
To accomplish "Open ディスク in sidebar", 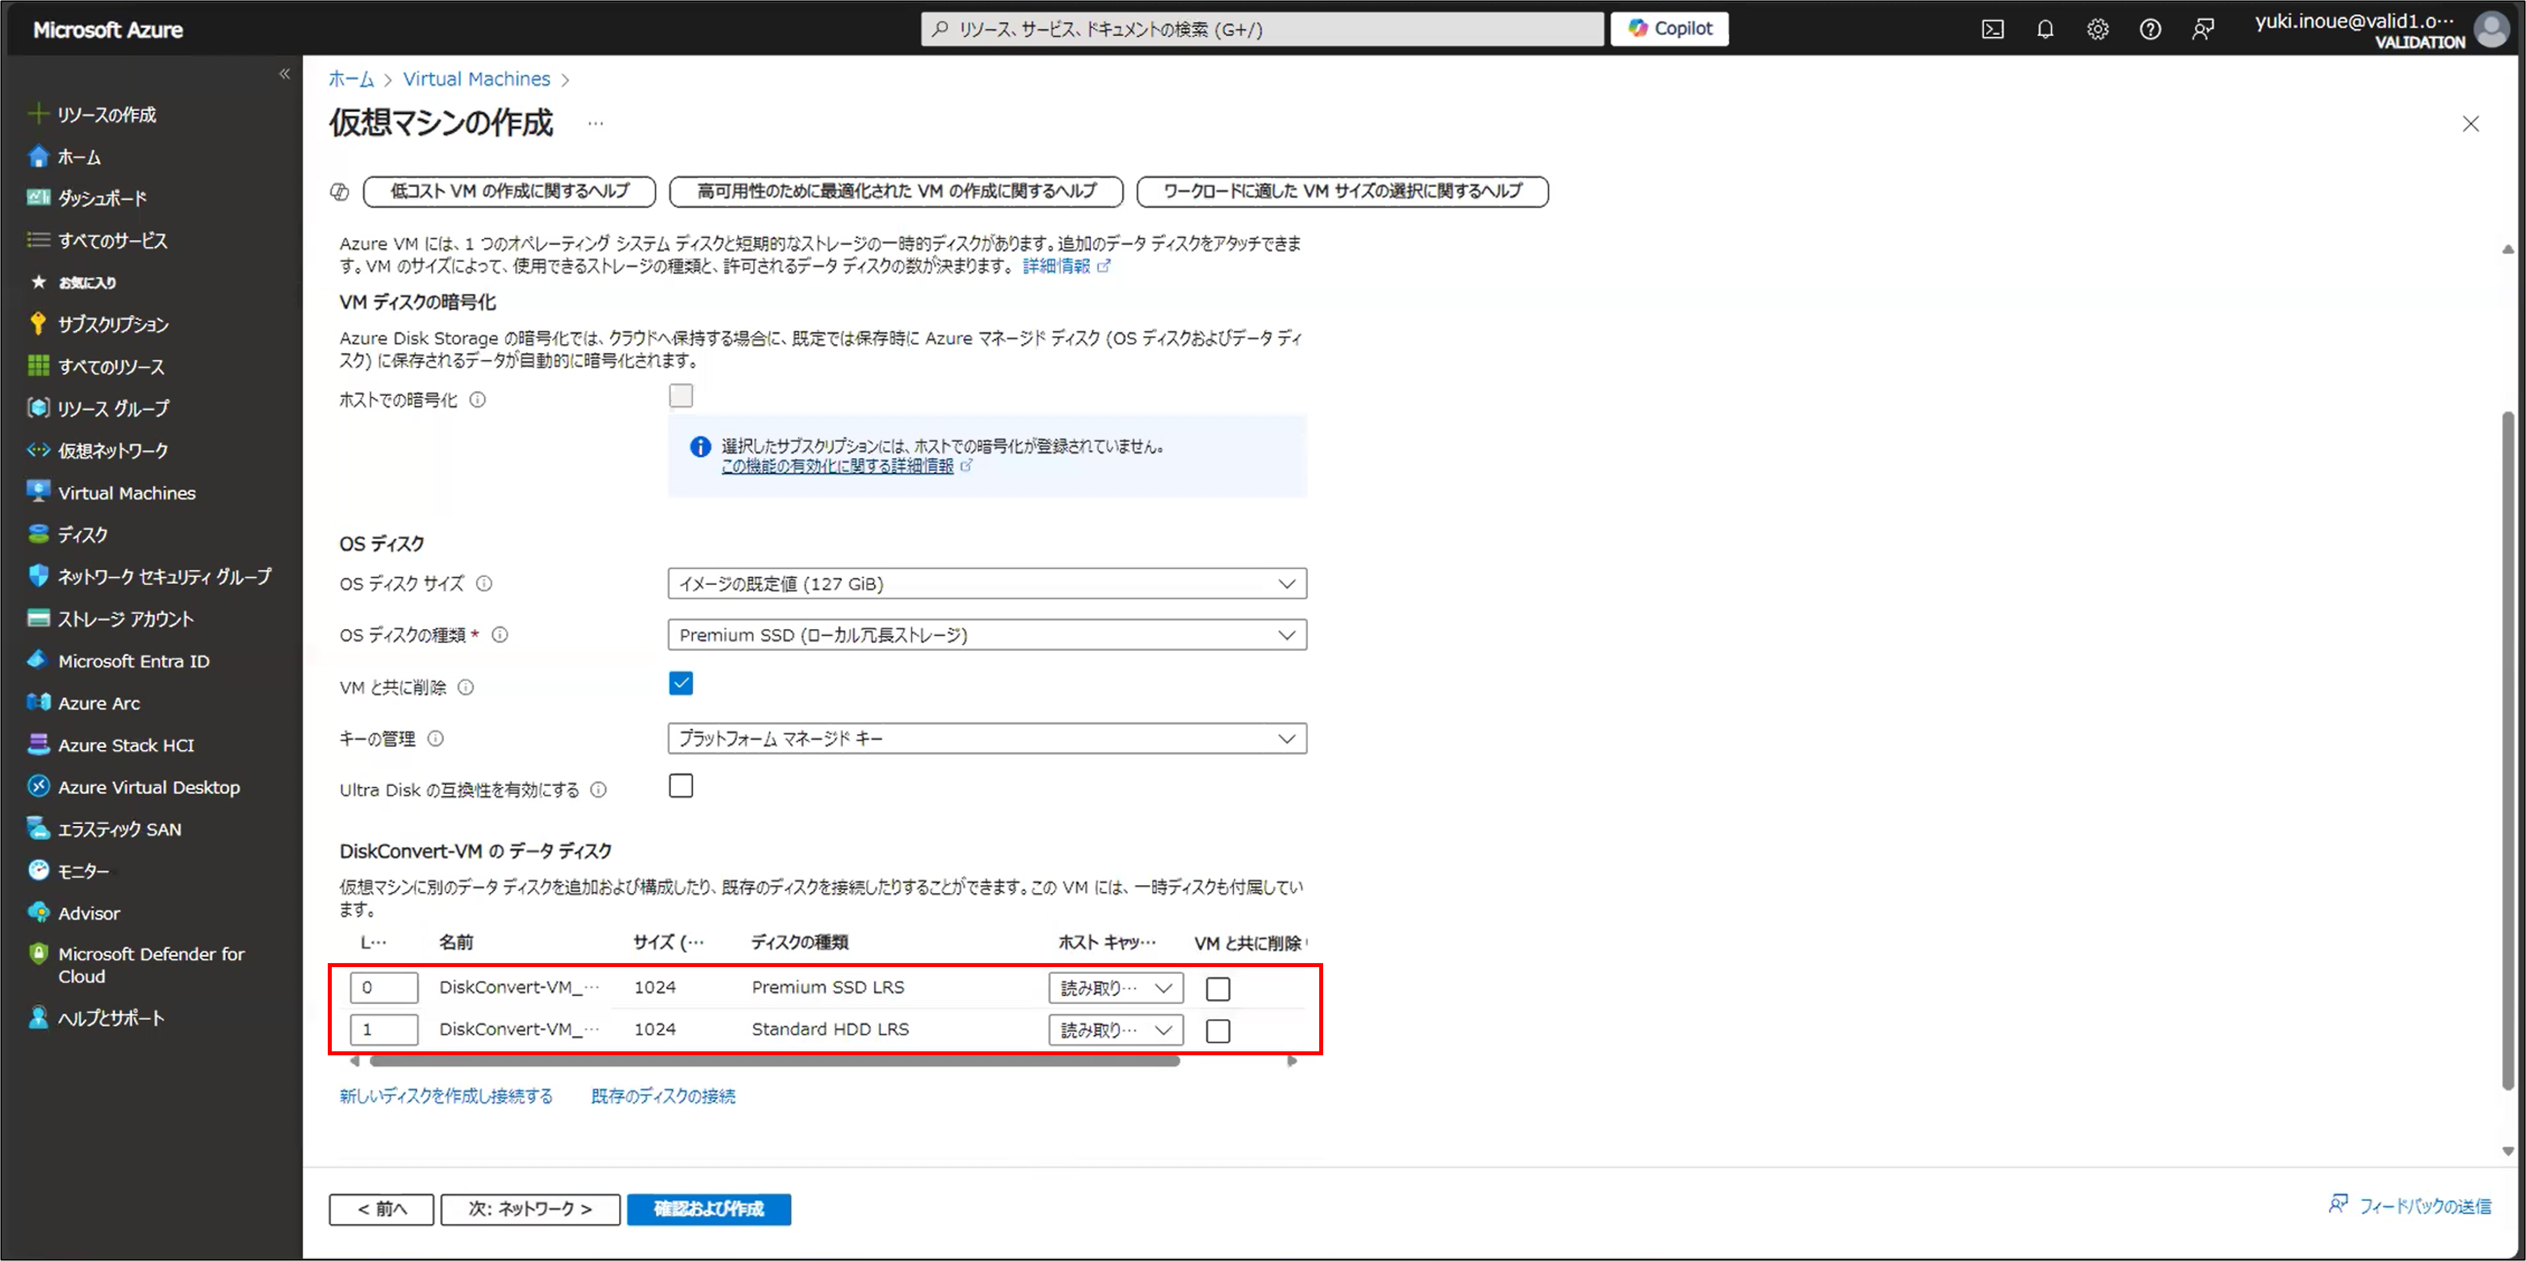I will pos(83,535).
